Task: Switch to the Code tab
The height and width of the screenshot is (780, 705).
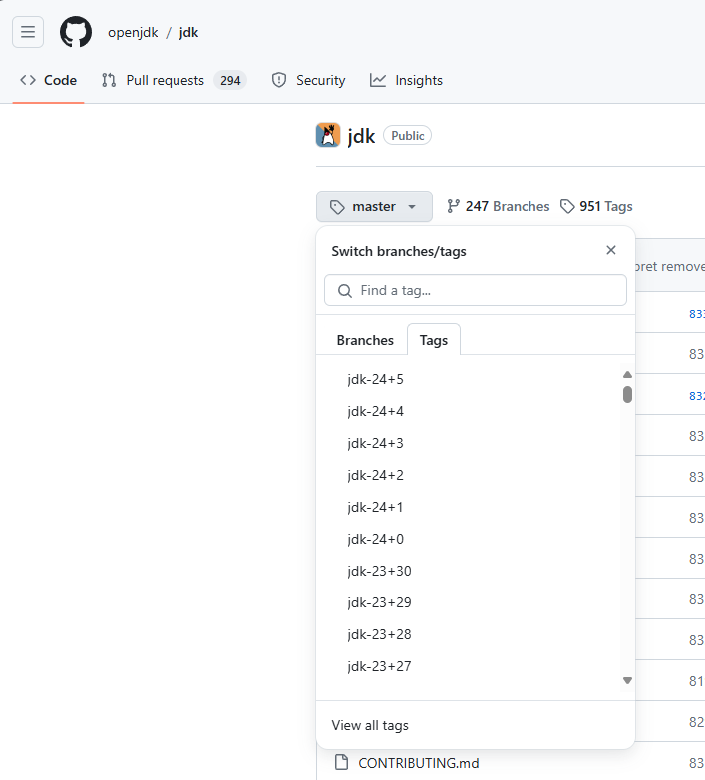Action: click(48, 80)
